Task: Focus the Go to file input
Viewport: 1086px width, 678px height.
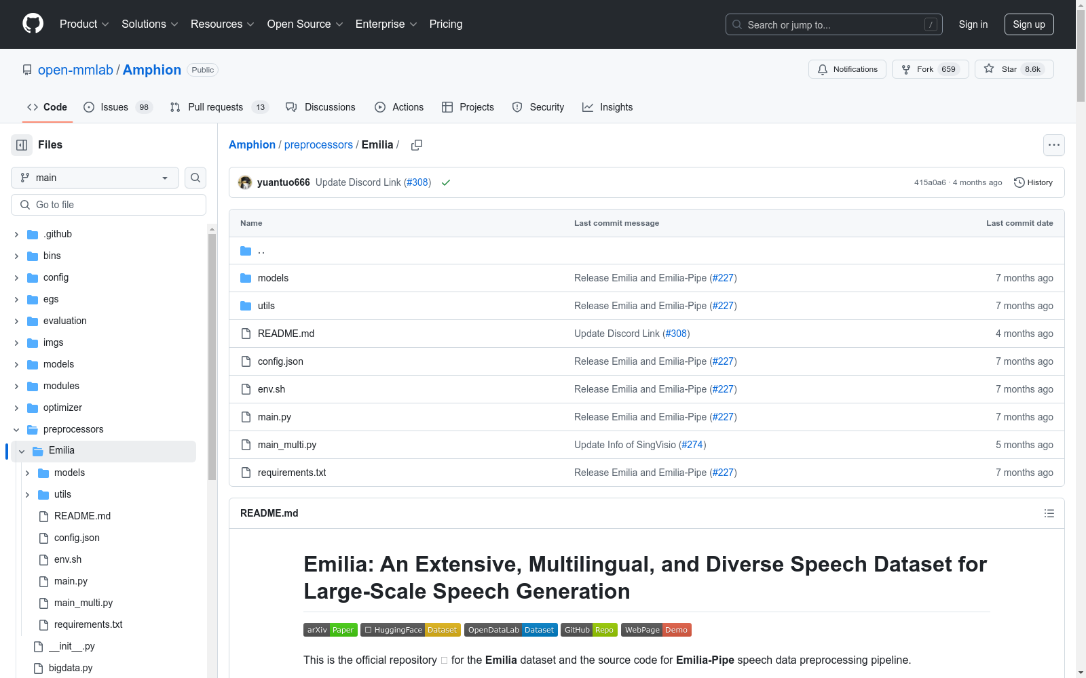Action: tap(109, 205)
